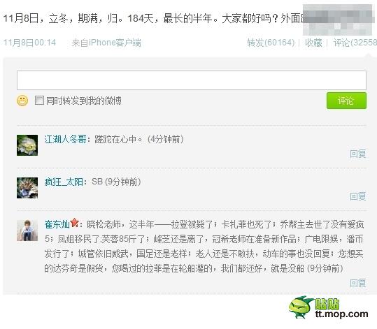Click 回复 under 疯狂_太阳's comment
This screenshot has height=329, width=377.
pyautogui.click(x=358, y=196)
